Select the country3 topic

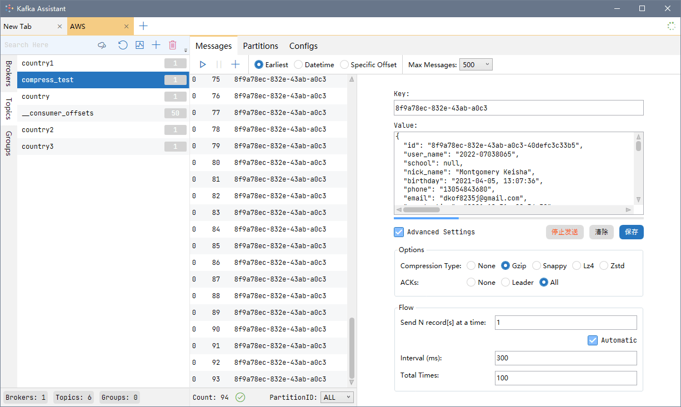tap(37, 146)
